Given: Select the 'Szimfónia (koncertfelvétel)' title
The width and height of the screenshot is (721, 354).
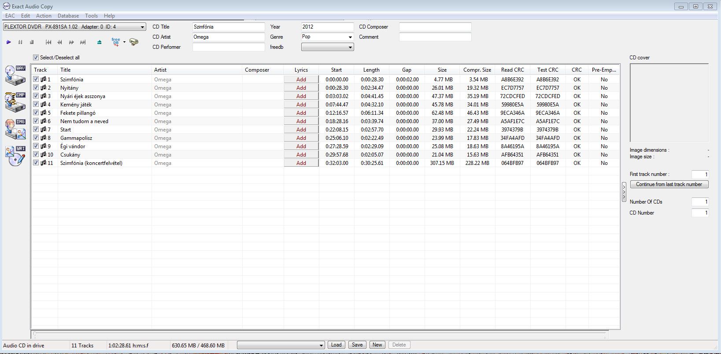Looking at the screenshot, I should coord(91,163).
